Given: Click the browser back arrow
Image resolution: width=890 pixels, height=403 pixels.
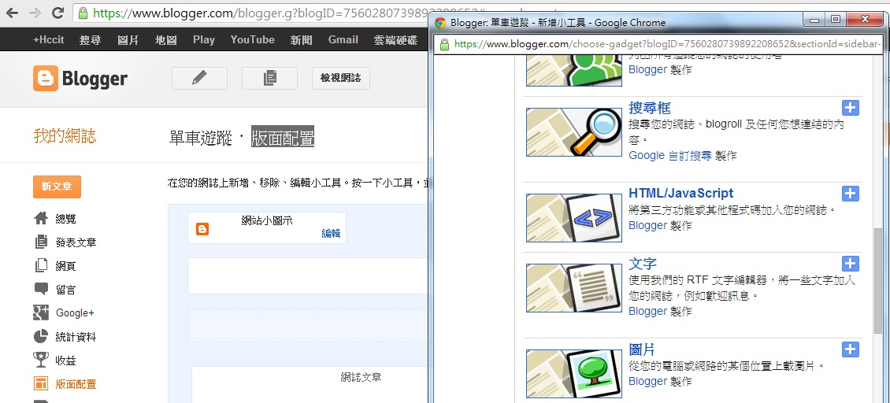Looking at the screenshot, I should pyautogui.click(x=12, y=13).
